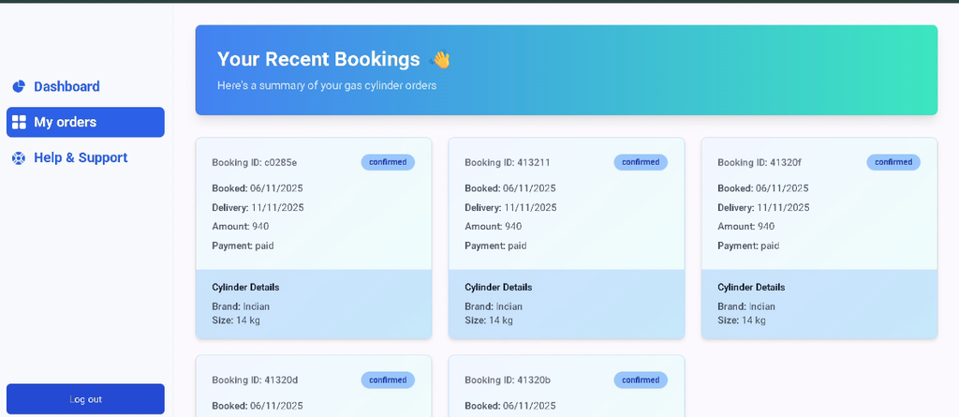Click Booked date in booking 413211 card
The width and height of the screenshot is (959, 417).
click(x=510, y=188)
